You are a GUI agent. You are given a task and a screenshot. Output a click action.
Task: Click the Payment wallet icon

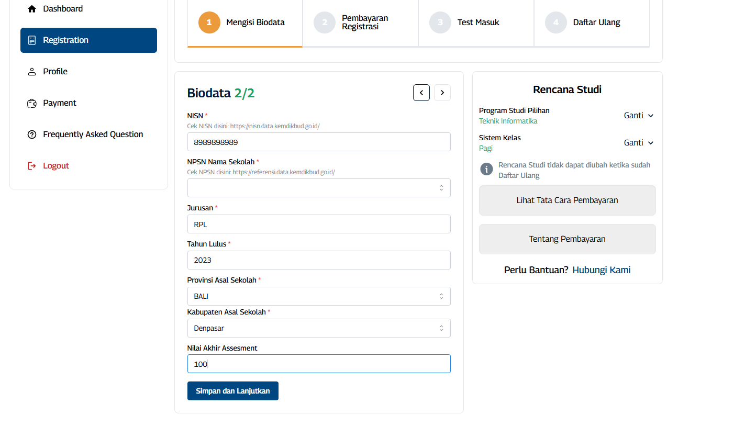pos(32,103)
